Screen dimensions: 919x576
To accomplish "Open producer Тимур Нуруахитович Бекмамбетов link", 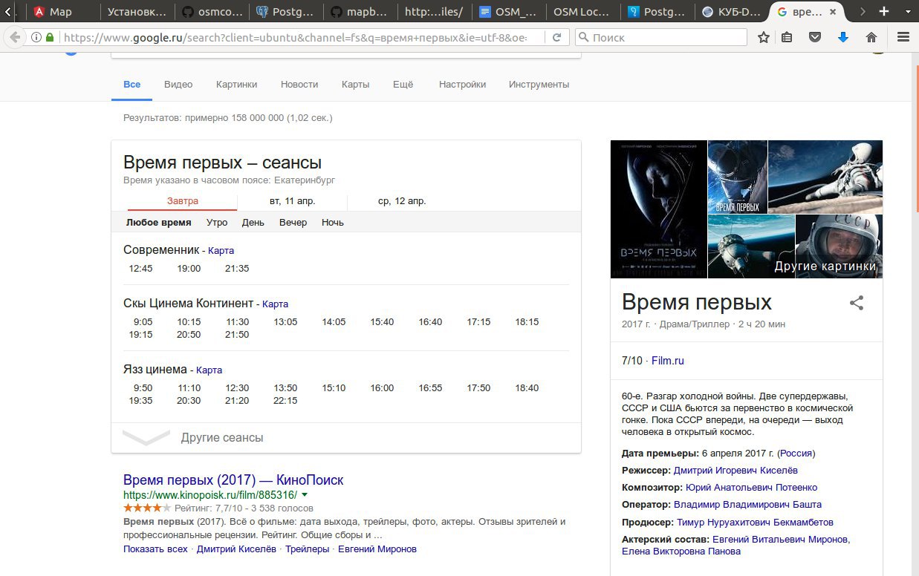I will [x=755, y=523].
